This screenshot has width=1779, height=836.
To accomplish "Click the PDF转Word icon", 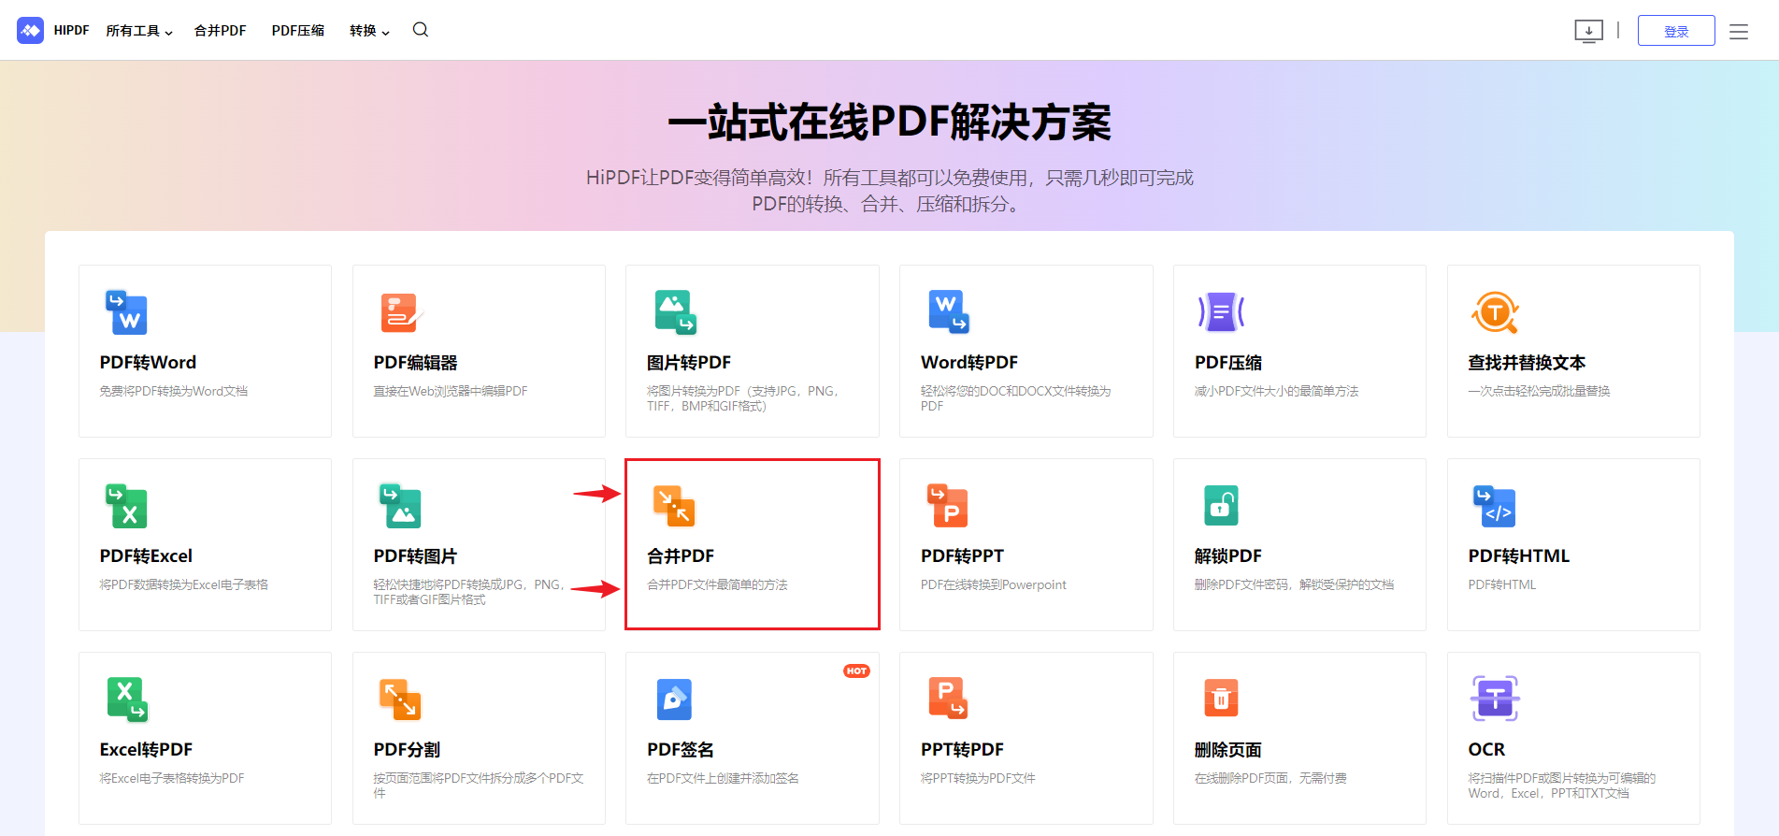I will pos(126,312).
